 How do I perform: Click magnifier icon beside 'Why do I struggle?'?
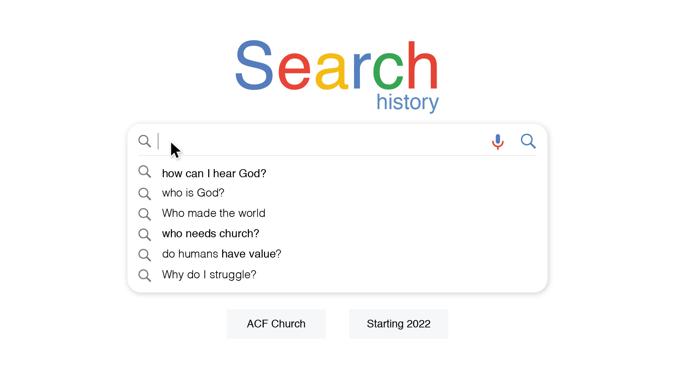tap(144, 275)
